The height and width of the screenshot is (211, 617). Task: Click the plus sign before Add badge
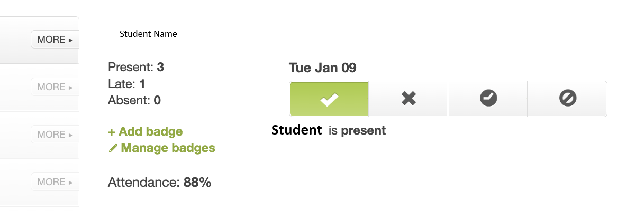(111, 132)
